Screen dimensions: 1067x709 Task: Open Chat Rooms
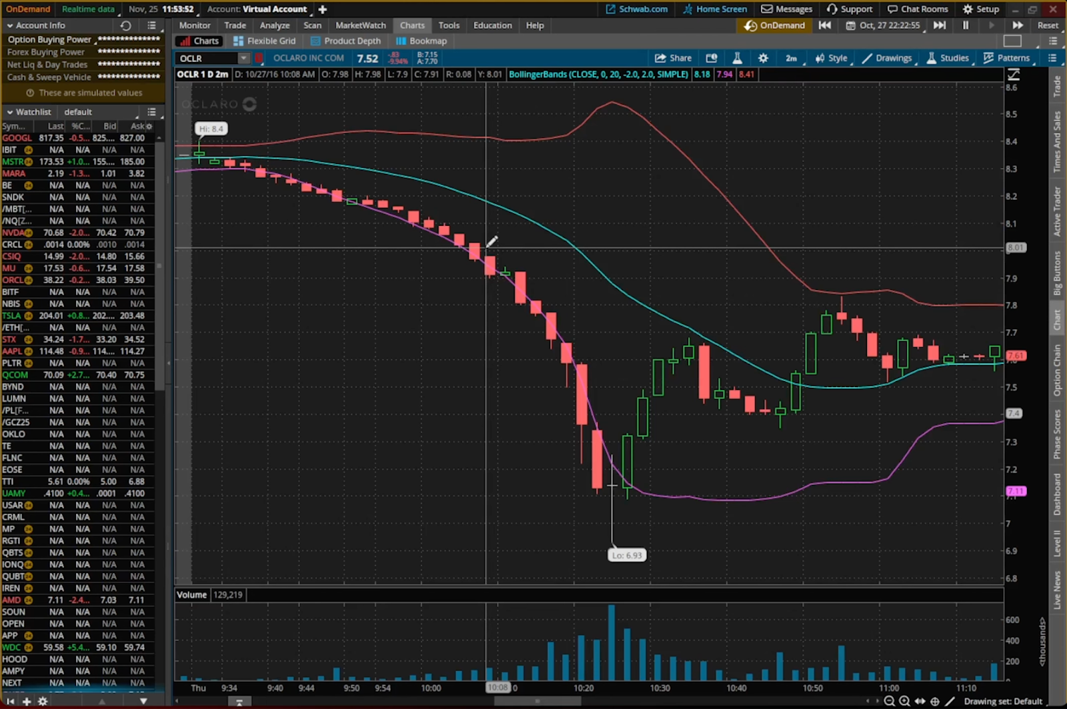coord(918,9)
